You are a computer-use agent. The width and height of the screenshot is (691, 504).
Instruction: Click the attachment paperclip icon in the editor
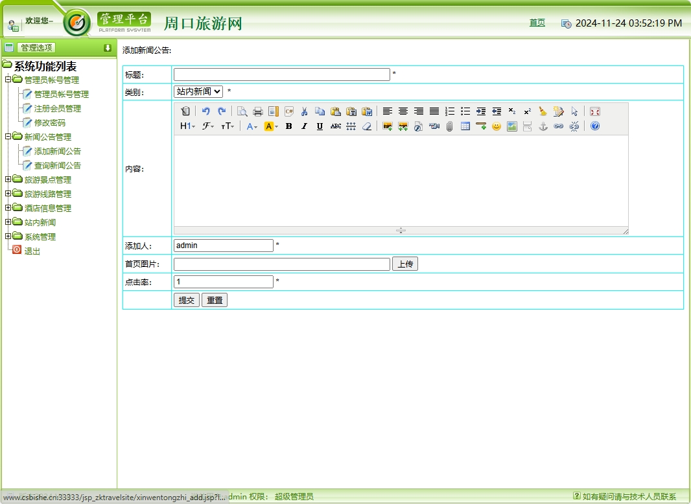(x=450, y=126)
